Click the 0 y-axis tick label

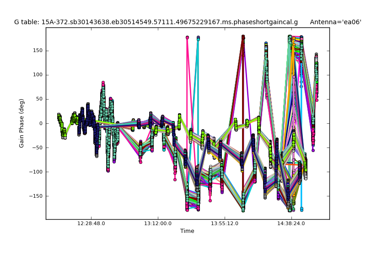pyautogui.click(x=41, y=123)
